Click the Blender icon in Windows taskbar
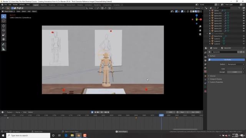Viewport: 246px width, 138px height. [78, 135]
